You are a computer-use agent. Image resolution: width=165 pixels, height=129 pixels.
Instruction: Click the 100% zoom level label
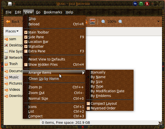[x=112, y=21]
